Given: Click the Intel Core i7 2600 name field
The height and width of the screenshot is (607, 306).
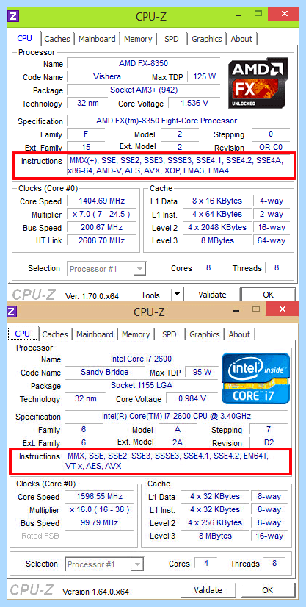Looking at the screenshot, I should [x=141, y=359].
